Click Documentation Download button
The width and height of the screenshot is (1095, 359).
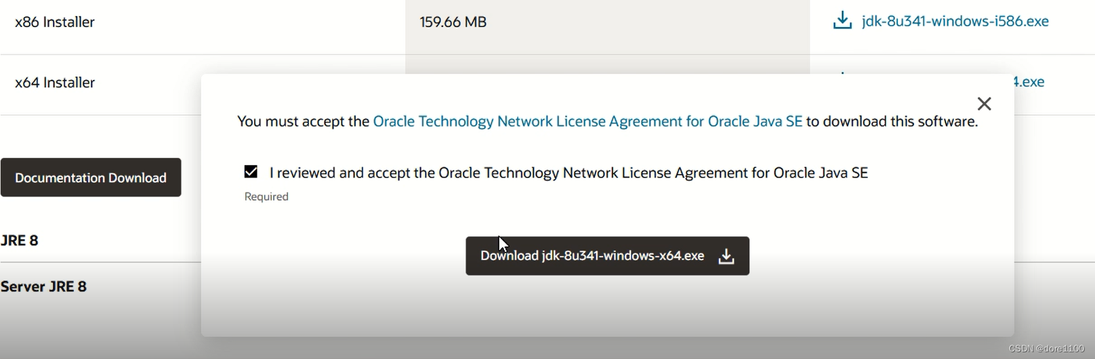91,177
